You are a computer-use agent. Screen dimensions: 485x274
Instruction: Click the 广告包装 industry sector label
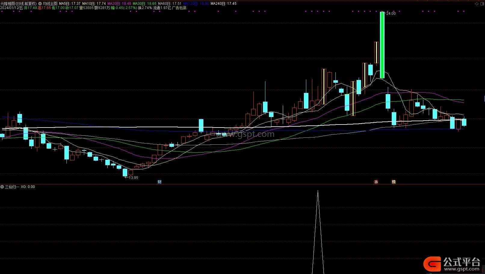(179, 8)
